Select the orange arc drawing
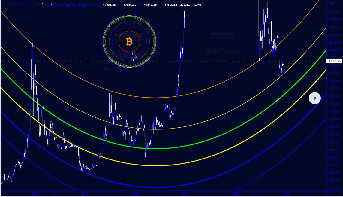The width and height of the screenshot is (343, 197). (x=156, y=98)
